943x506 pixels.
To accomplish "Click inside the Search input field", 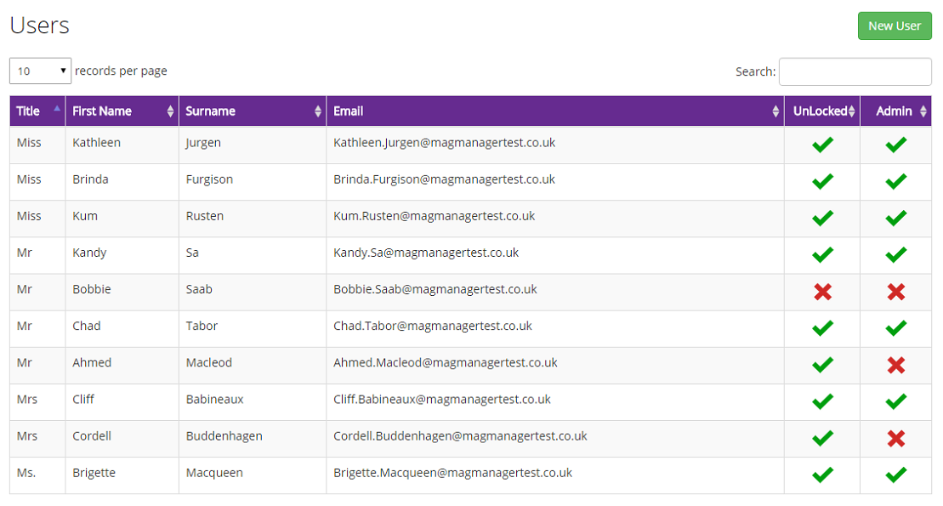I will pos(855,71).
